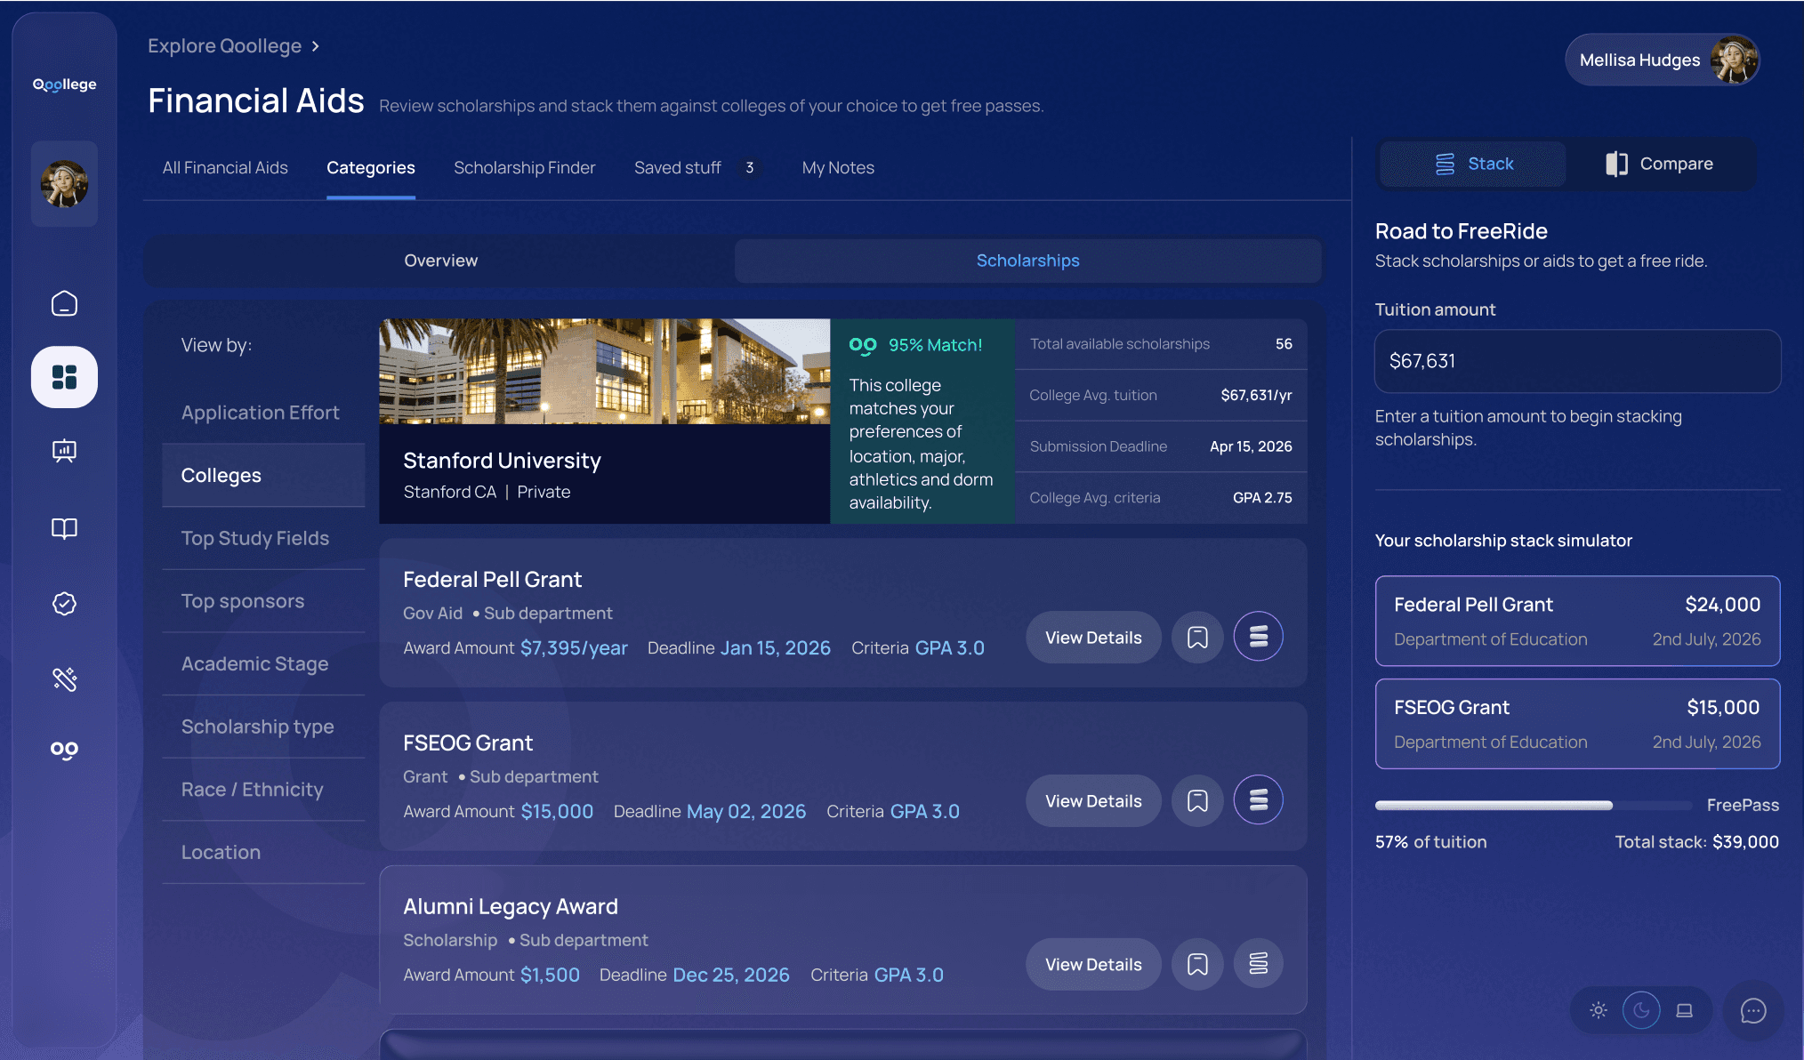Image resolution: width=1804 pixels, height=1060 pixels.
Task: Click the FreePass progress bar
Action: point(1533,806)
